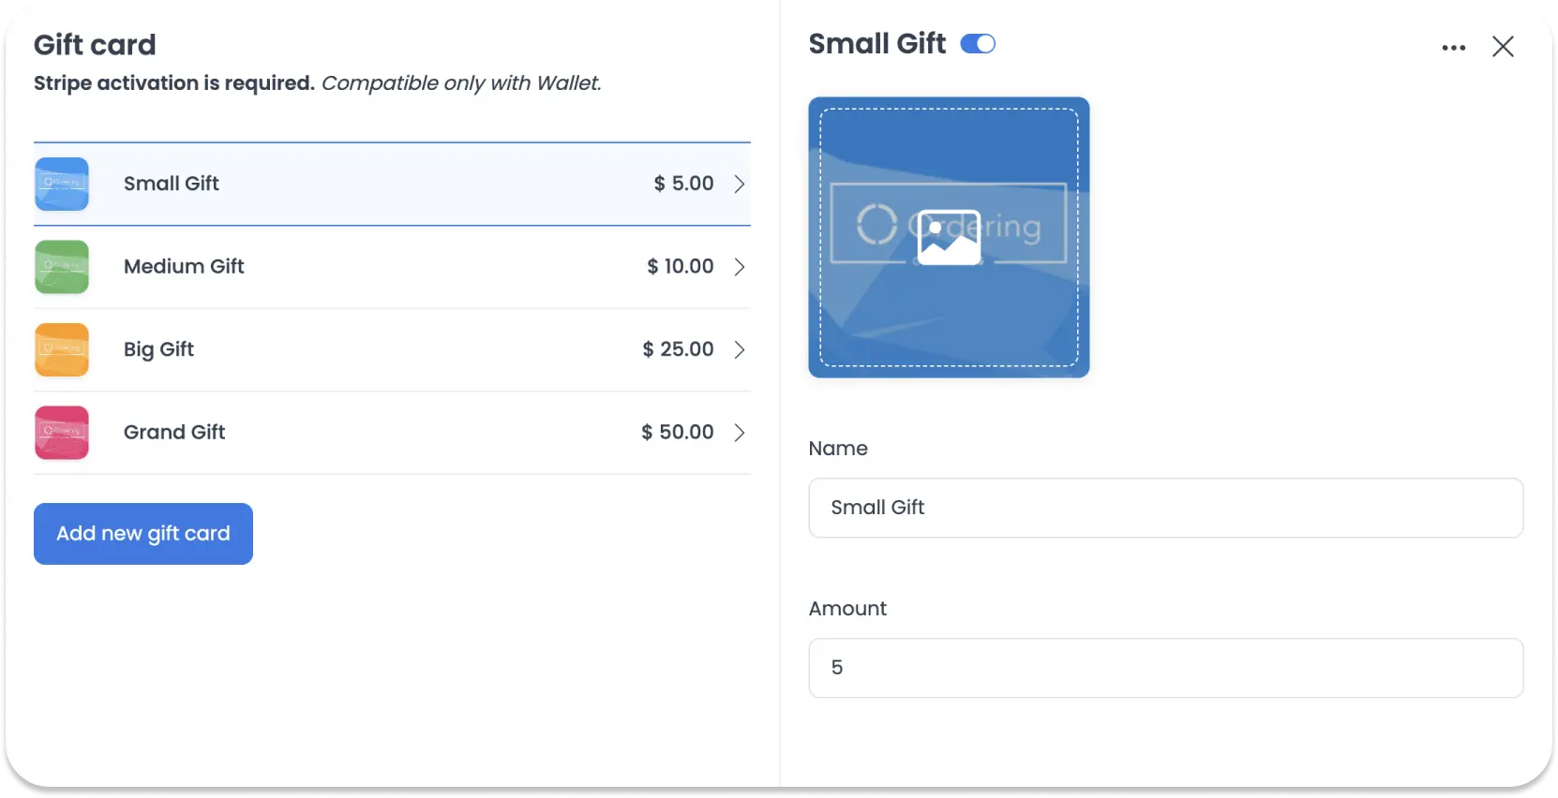The width and height of the screenshot is (1558, 798).
Task: Click the Add new gift card button
Action: click(143, 534)
